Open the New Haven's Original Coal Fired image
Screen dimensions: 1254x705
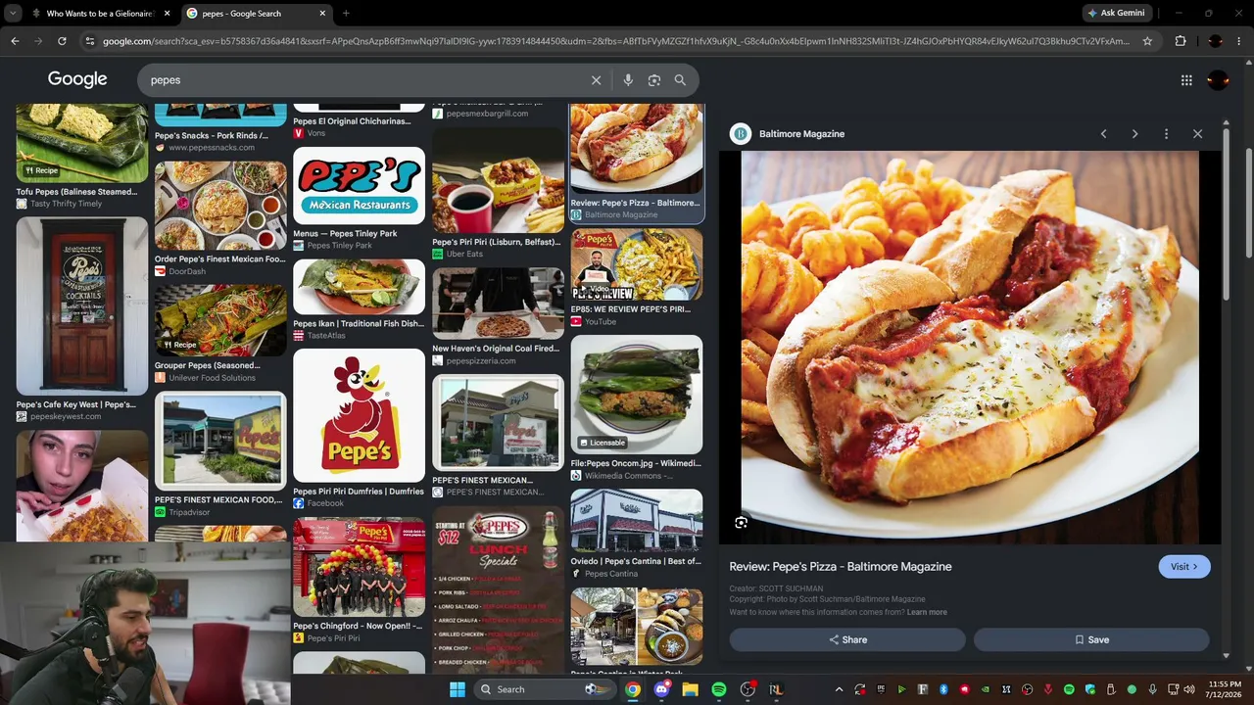(498, 303)
